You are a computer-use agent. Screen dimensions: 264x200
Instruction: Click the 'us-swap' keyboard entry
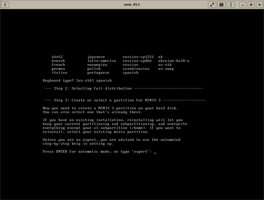point(166,69)
